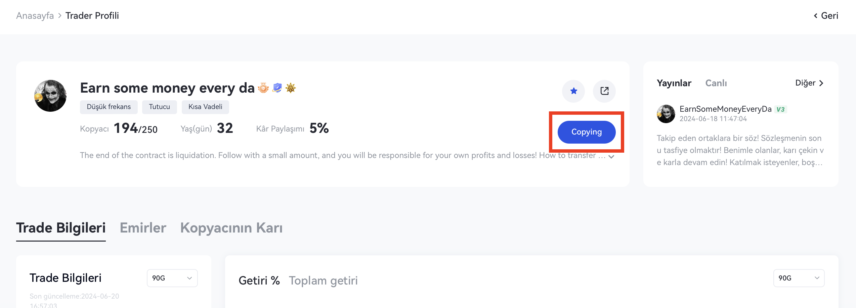This screenshot has width=856, height=308.
Task: Open the Getiri chart 90G dropdown
Action: point(799,278)
